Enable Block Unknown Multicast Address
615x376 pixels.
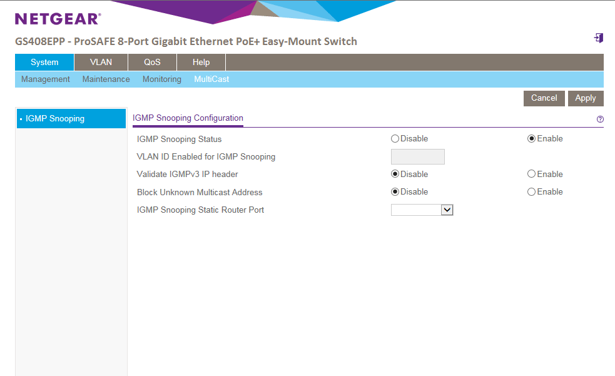point(531,192)
